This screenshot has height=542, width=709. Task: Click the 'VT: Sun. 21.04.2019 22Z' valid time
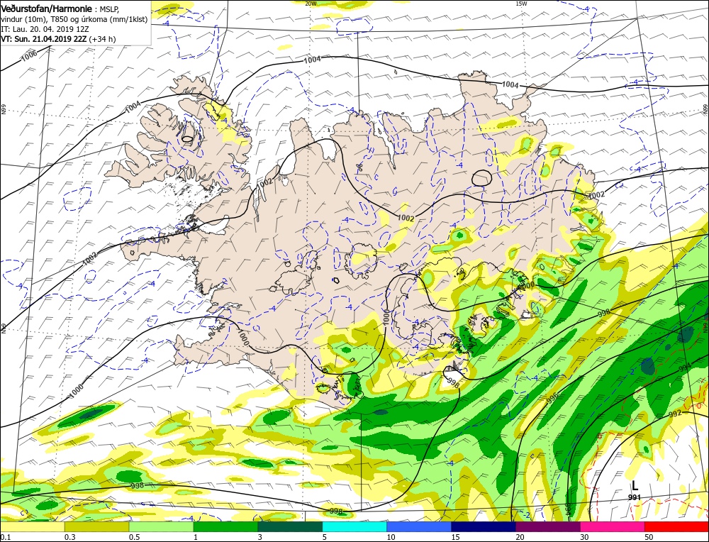coord(45,39)
